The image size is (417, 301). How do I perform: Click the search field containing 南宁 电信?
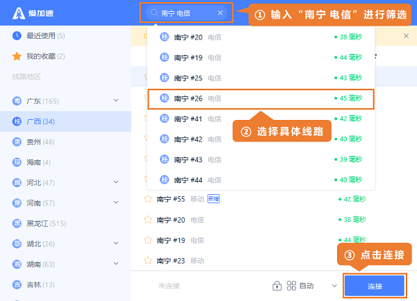point(186,12)
